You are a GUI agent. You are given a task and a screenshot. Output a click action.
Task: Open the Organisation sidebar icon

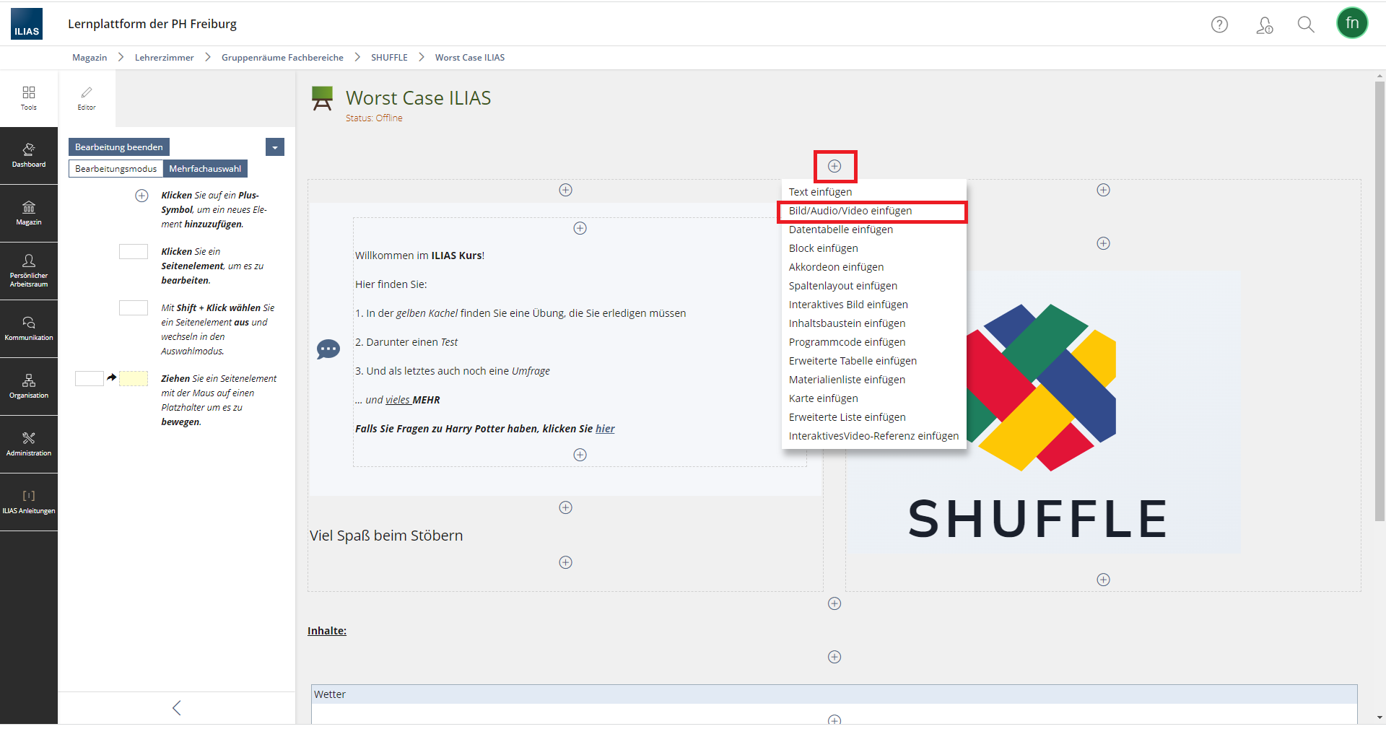29,386
